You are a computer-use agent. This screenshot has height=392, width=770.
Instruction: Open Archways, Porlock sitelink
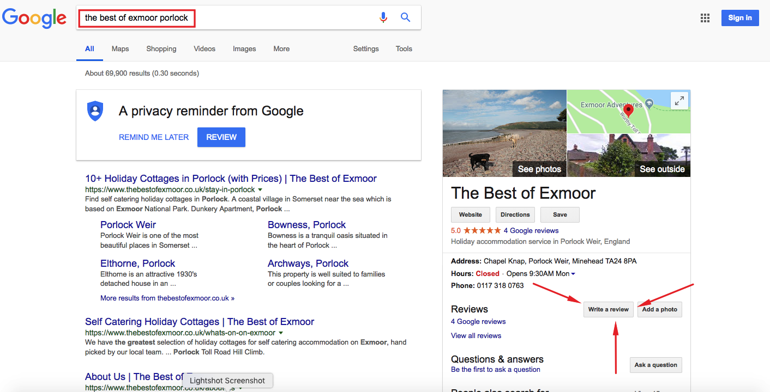308,264
